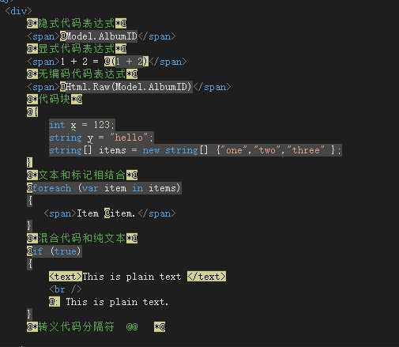Click 'items' variable in string array declaration
Screen dimensions: 399x347
(x=112, y=150)
